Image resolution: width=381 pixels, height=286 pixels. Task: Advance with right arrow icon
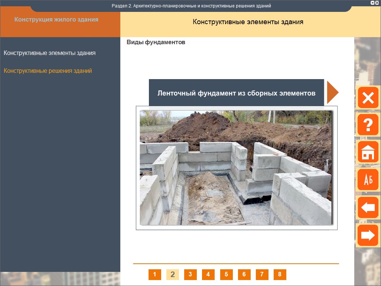(368, 235)
